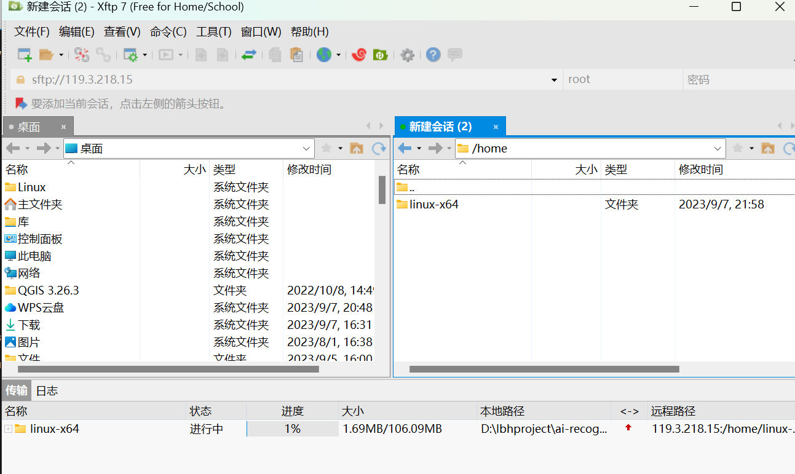Close the 桌面 tab
This screenshot has height=474, width=795.
click(63, 127)
